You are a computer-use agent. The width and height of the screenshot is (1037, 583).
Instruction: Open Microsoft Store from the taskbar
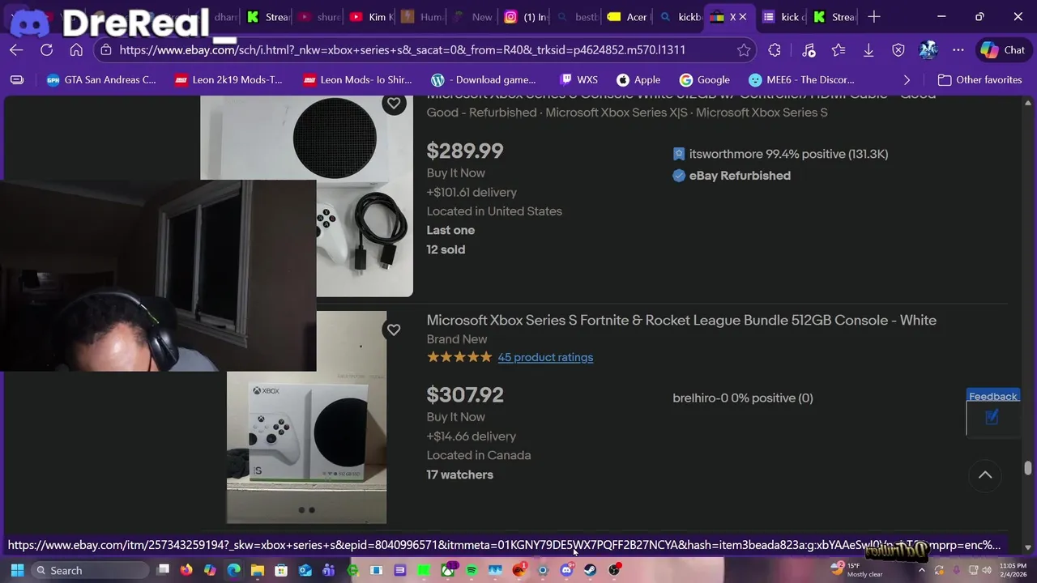tap(281, 570)
